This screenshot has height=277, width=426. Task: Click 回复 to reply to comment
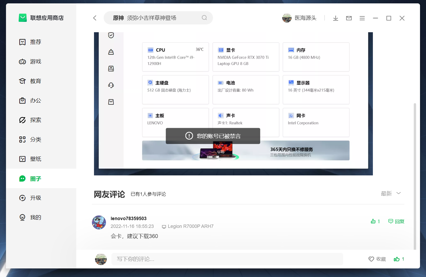[396, 221]
